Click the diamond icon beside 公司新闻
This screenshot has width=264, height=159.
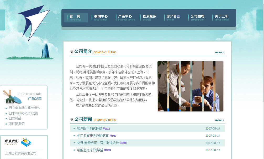(x=72, y=120)
